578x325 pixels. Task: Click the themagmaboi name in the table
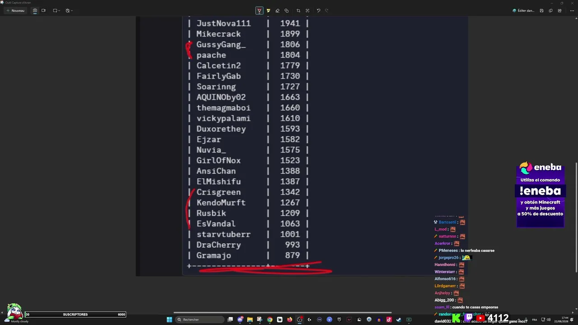(224, 108)
